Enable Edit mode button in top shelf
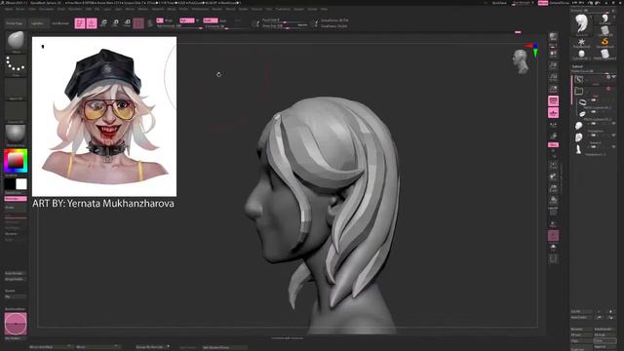The height and width of the screenshot is (351, 624). tap(80, 23)
